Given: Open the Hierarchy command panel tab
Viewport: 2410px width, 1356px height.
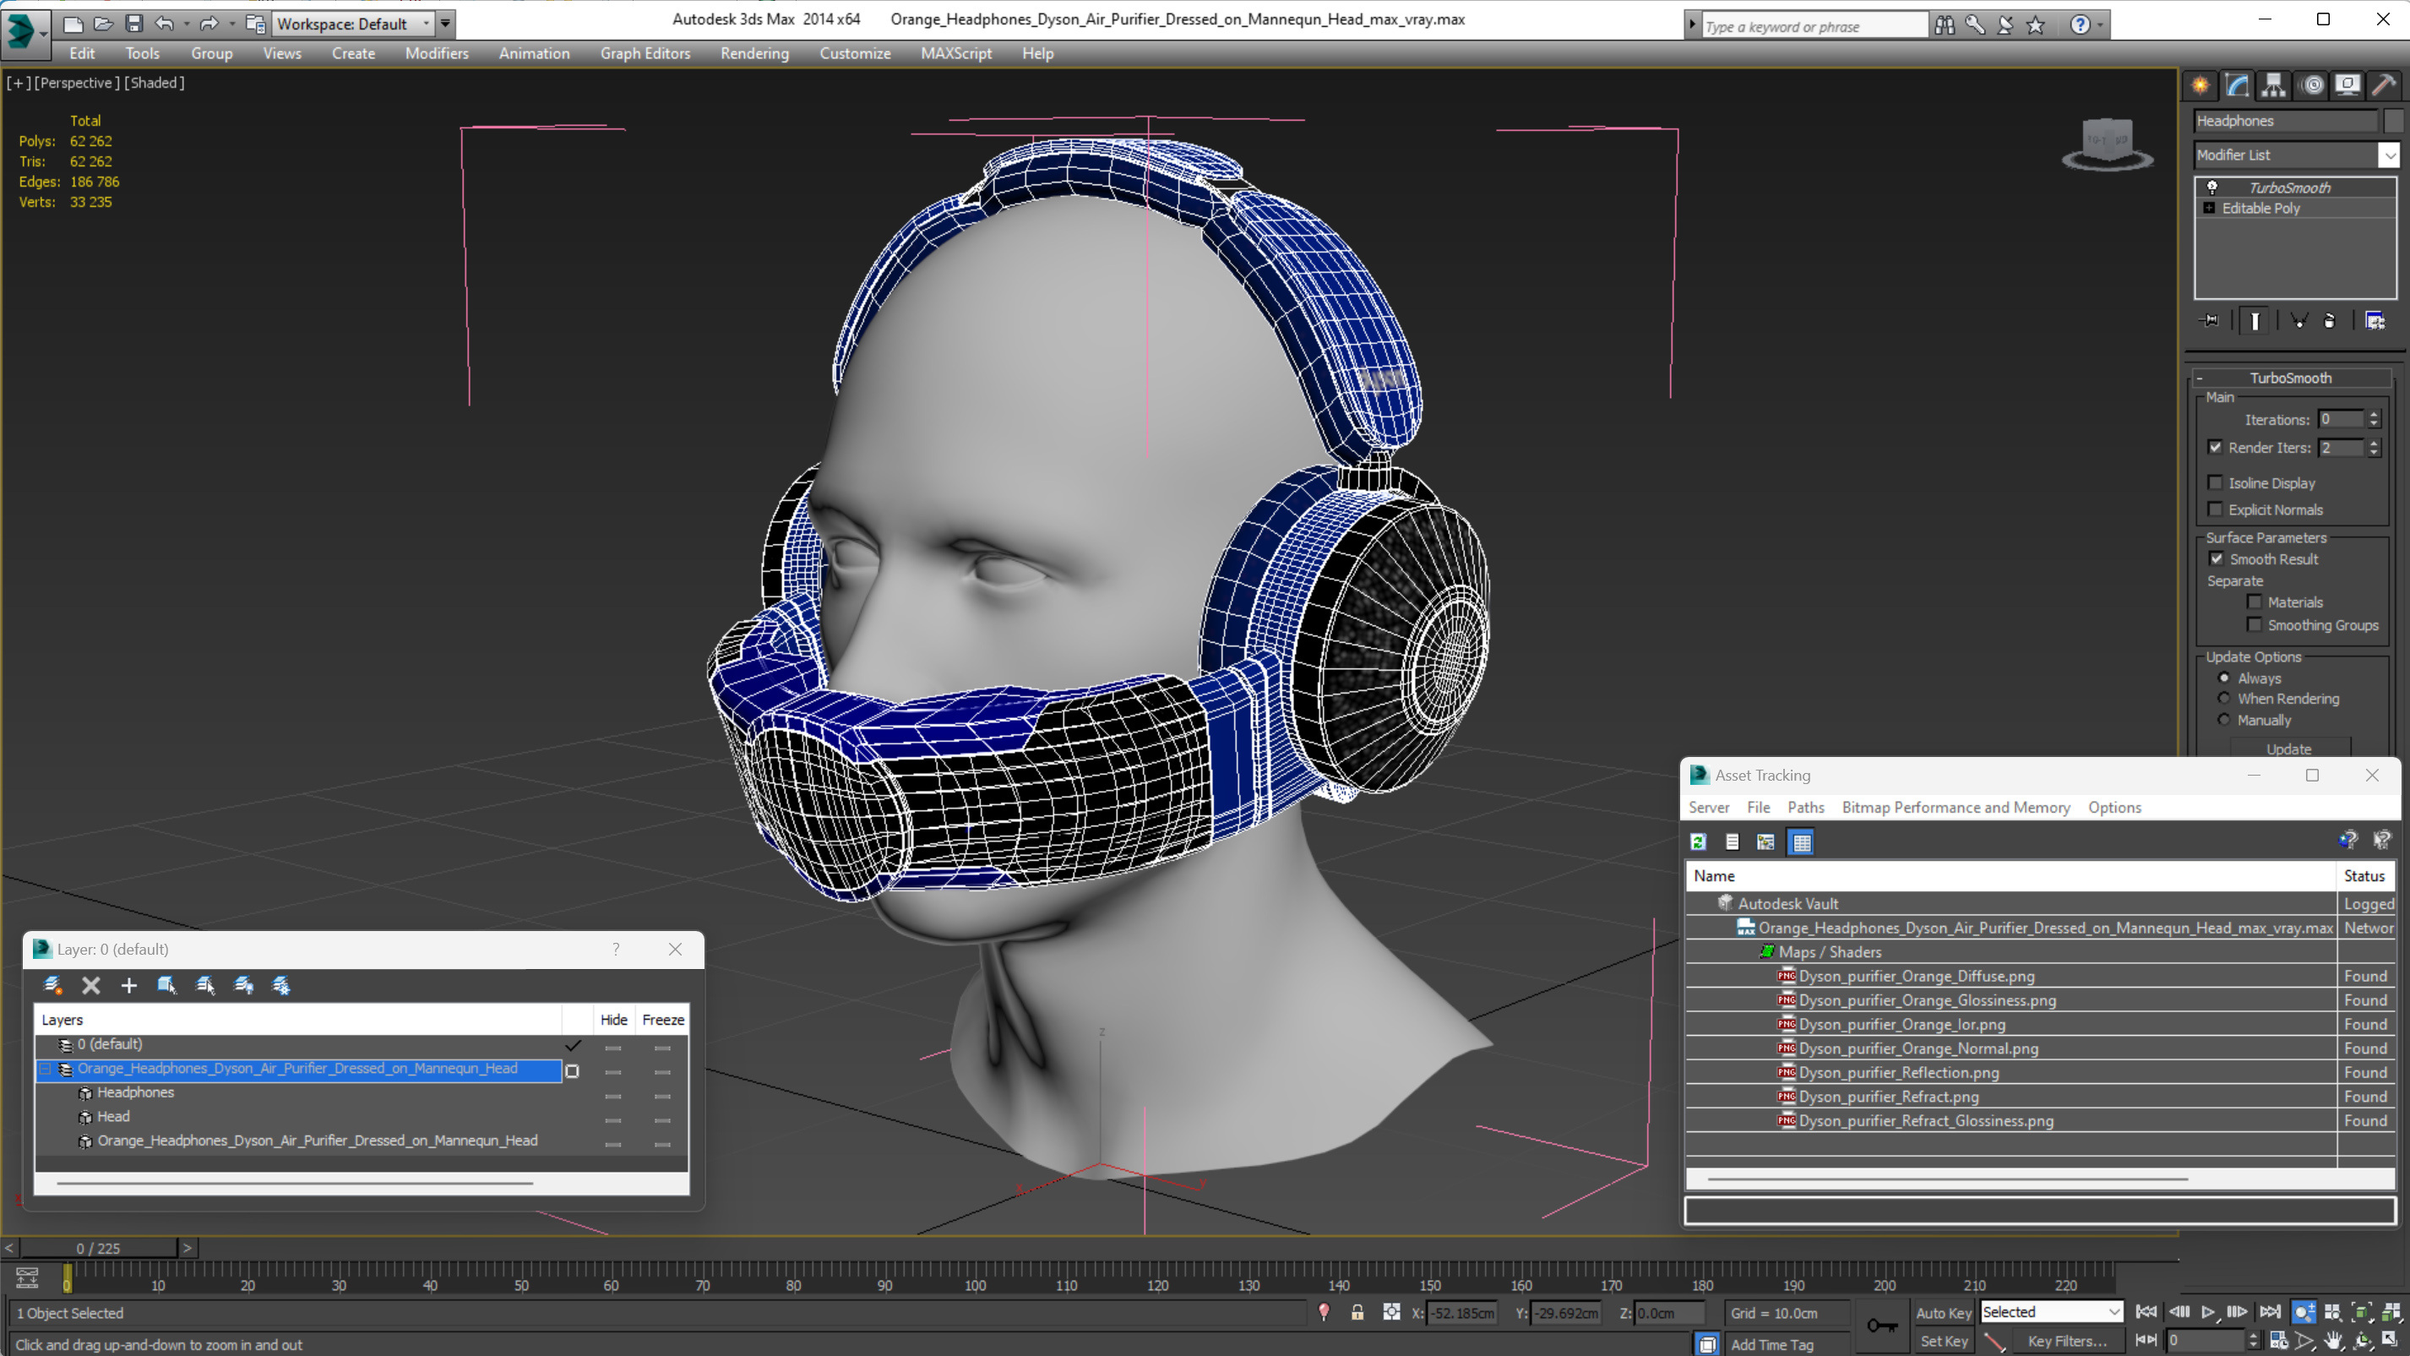Looking at the screenshot, I should click(2272, 86).
